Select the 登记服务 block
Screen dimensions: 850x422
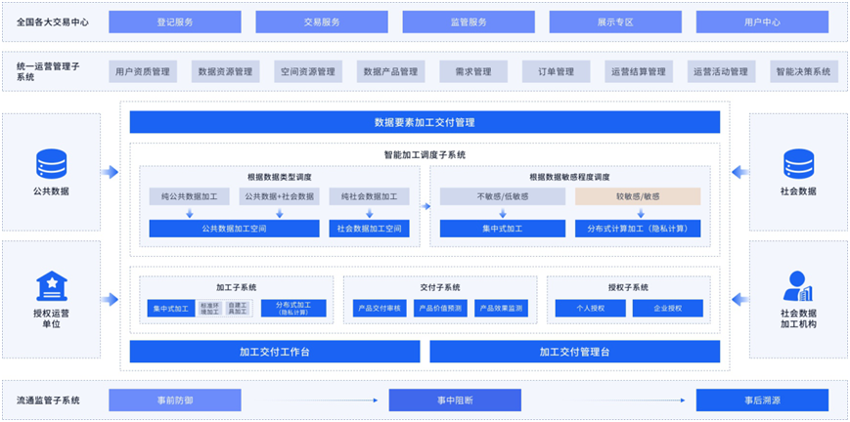point(174,22)
